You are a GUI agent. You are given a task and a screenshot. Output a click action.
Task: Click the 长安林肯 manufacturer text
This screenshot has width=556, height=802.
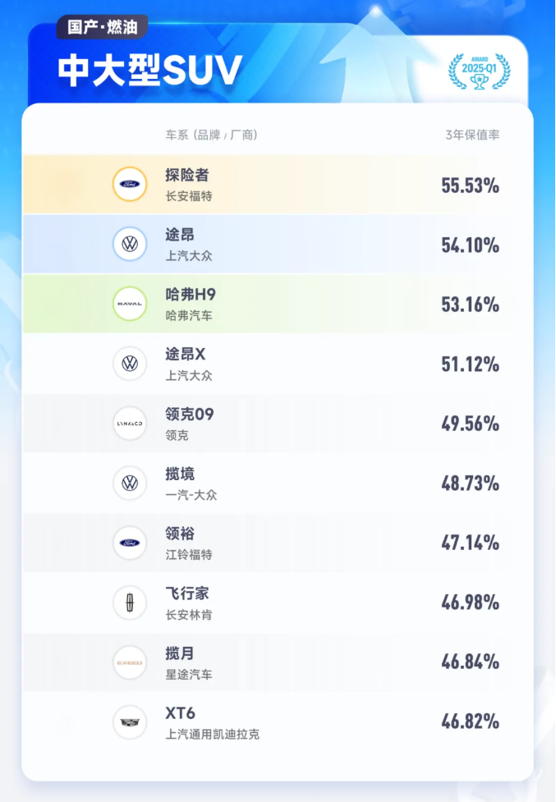click(x=189, y=615)
